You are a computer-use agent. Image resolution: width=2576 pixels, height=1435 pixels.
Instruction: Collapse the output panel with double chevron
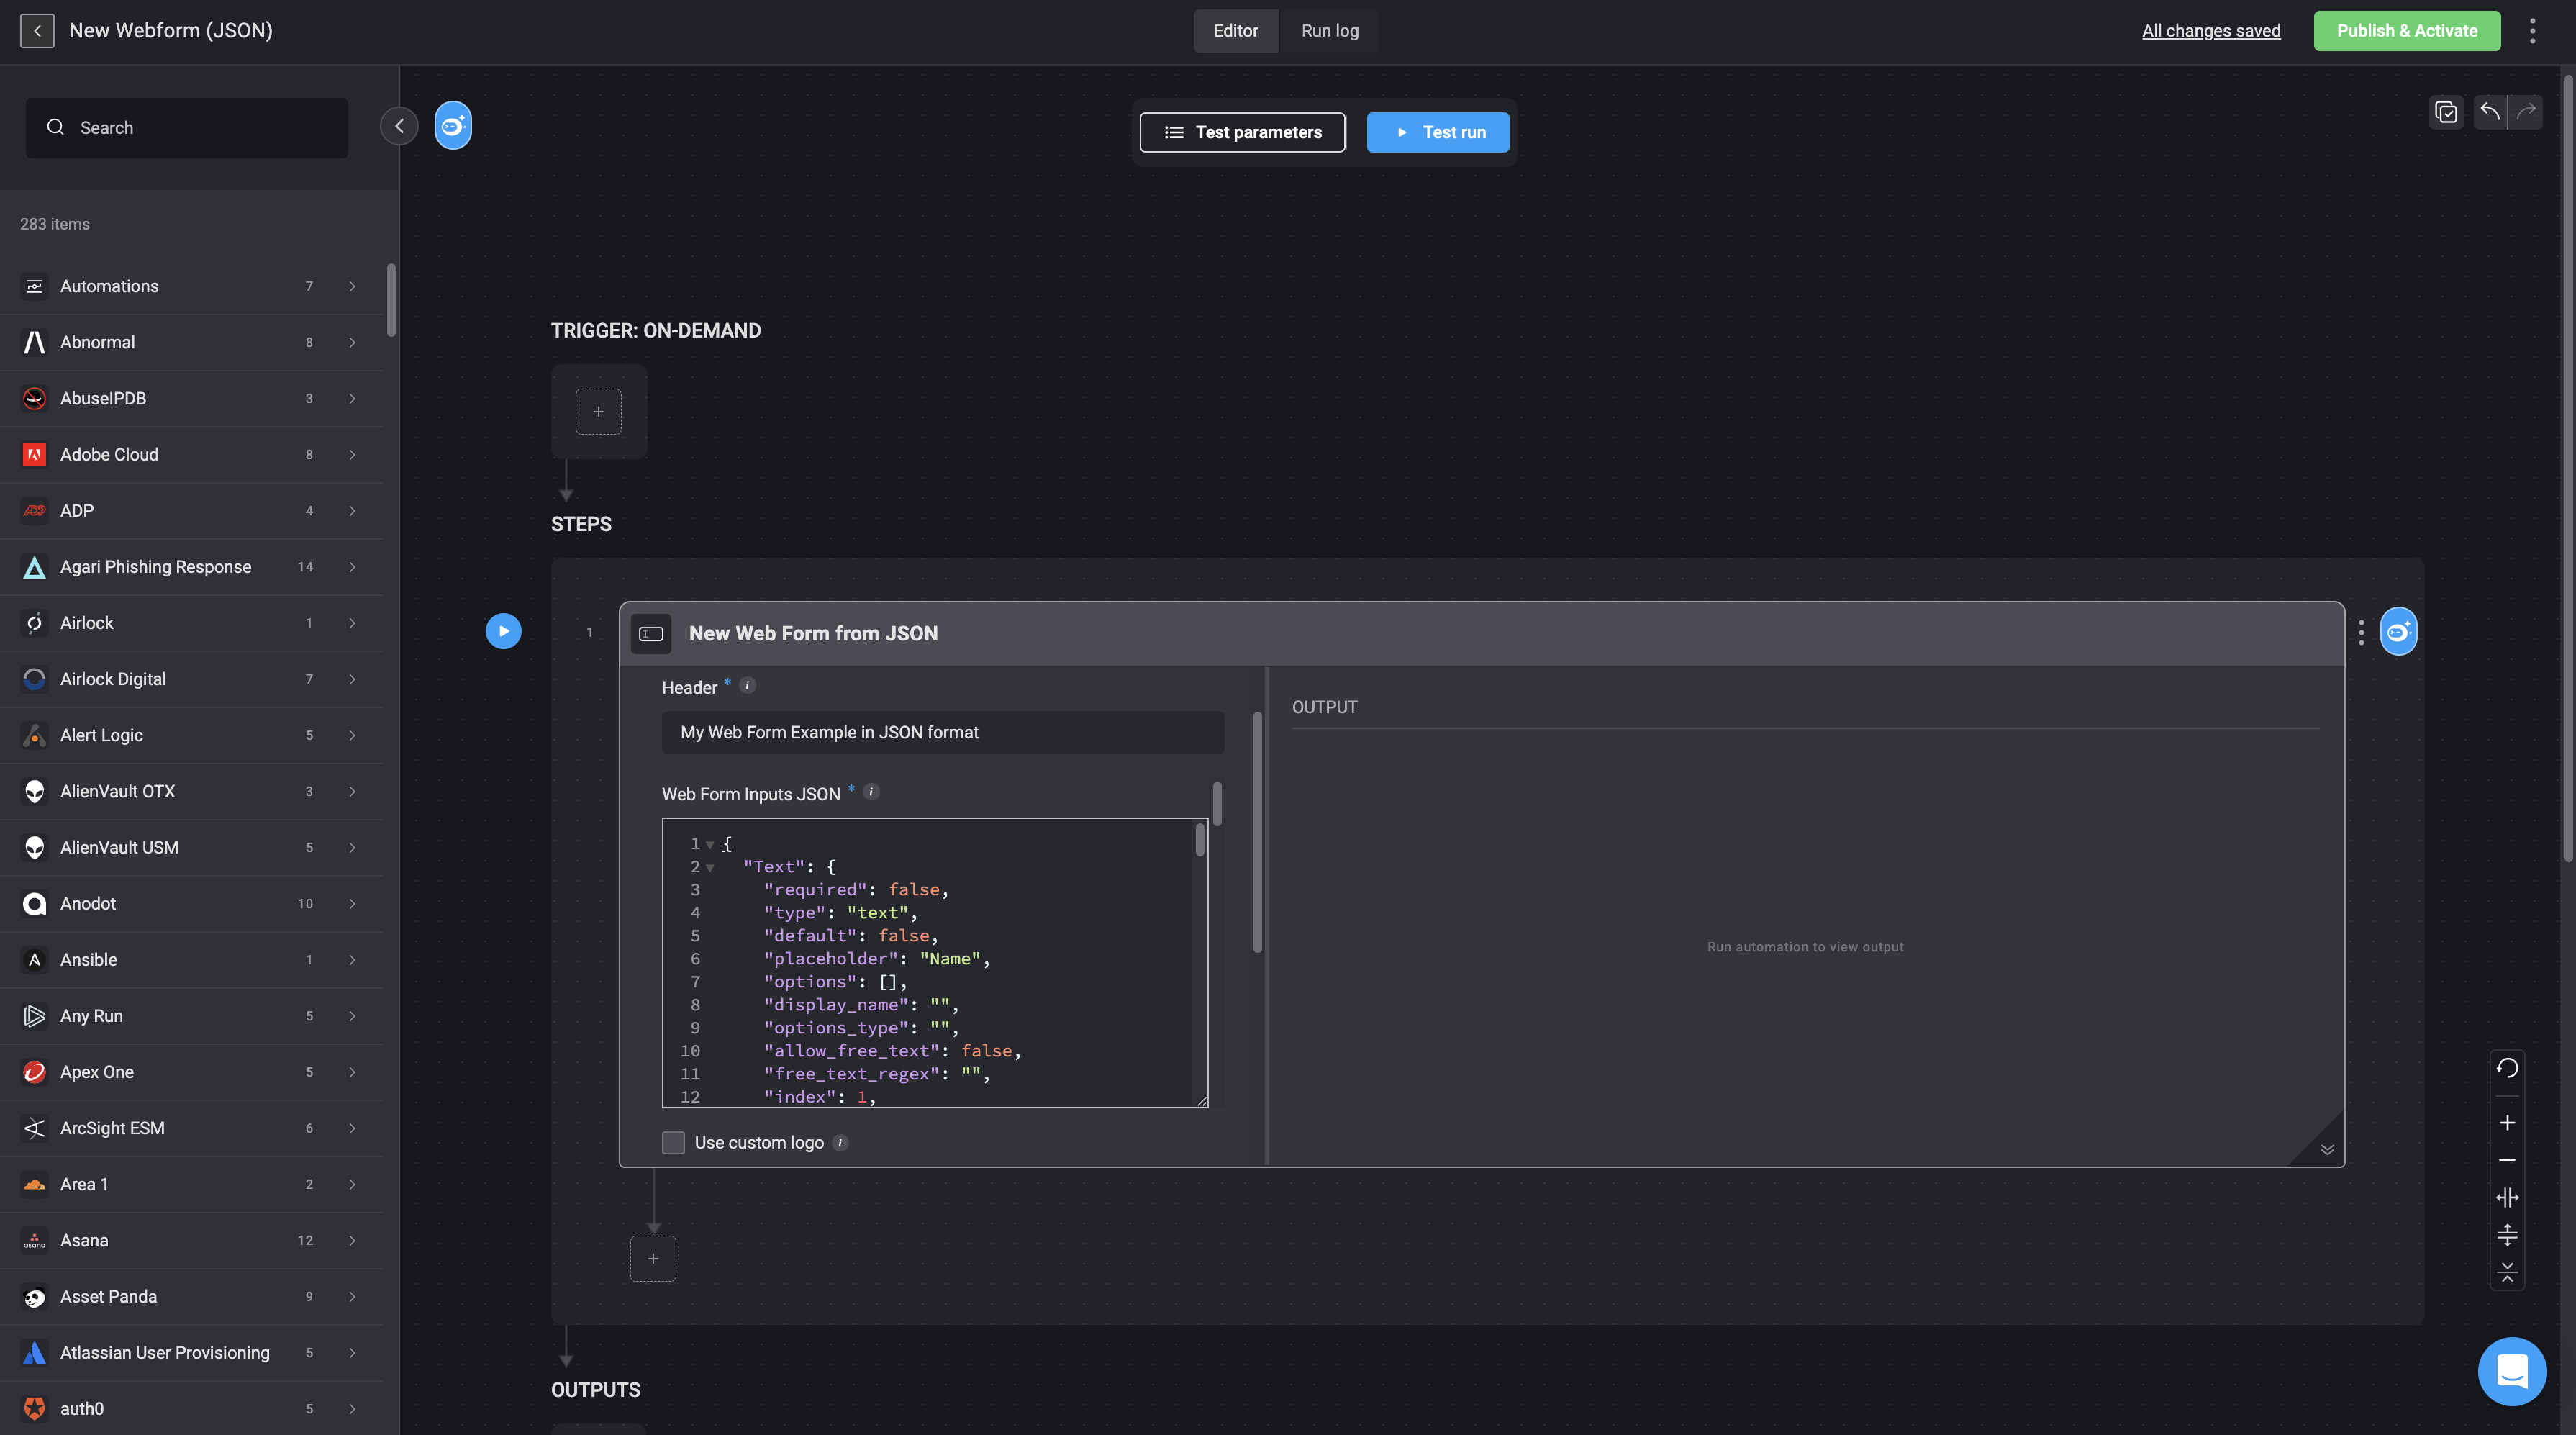[2327, 1150]
